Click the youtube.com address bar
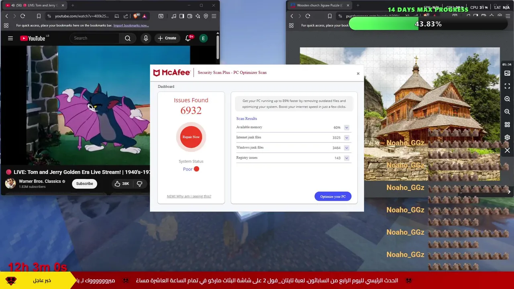Image resolution: width=514 pixels, height=289 pixels. pyautogui.click(x=82, y=16)
